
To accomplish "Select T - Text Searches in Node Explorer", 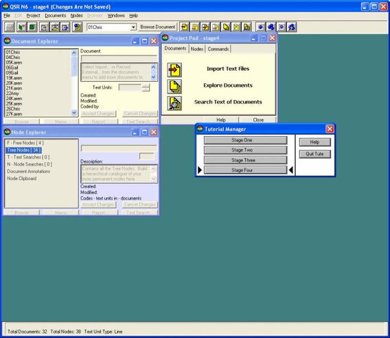I will (28, 157).
